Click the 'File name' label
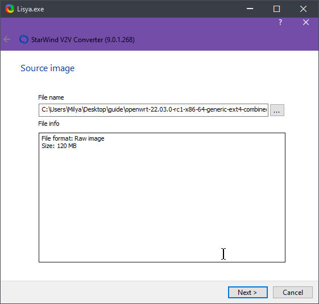 51,97
